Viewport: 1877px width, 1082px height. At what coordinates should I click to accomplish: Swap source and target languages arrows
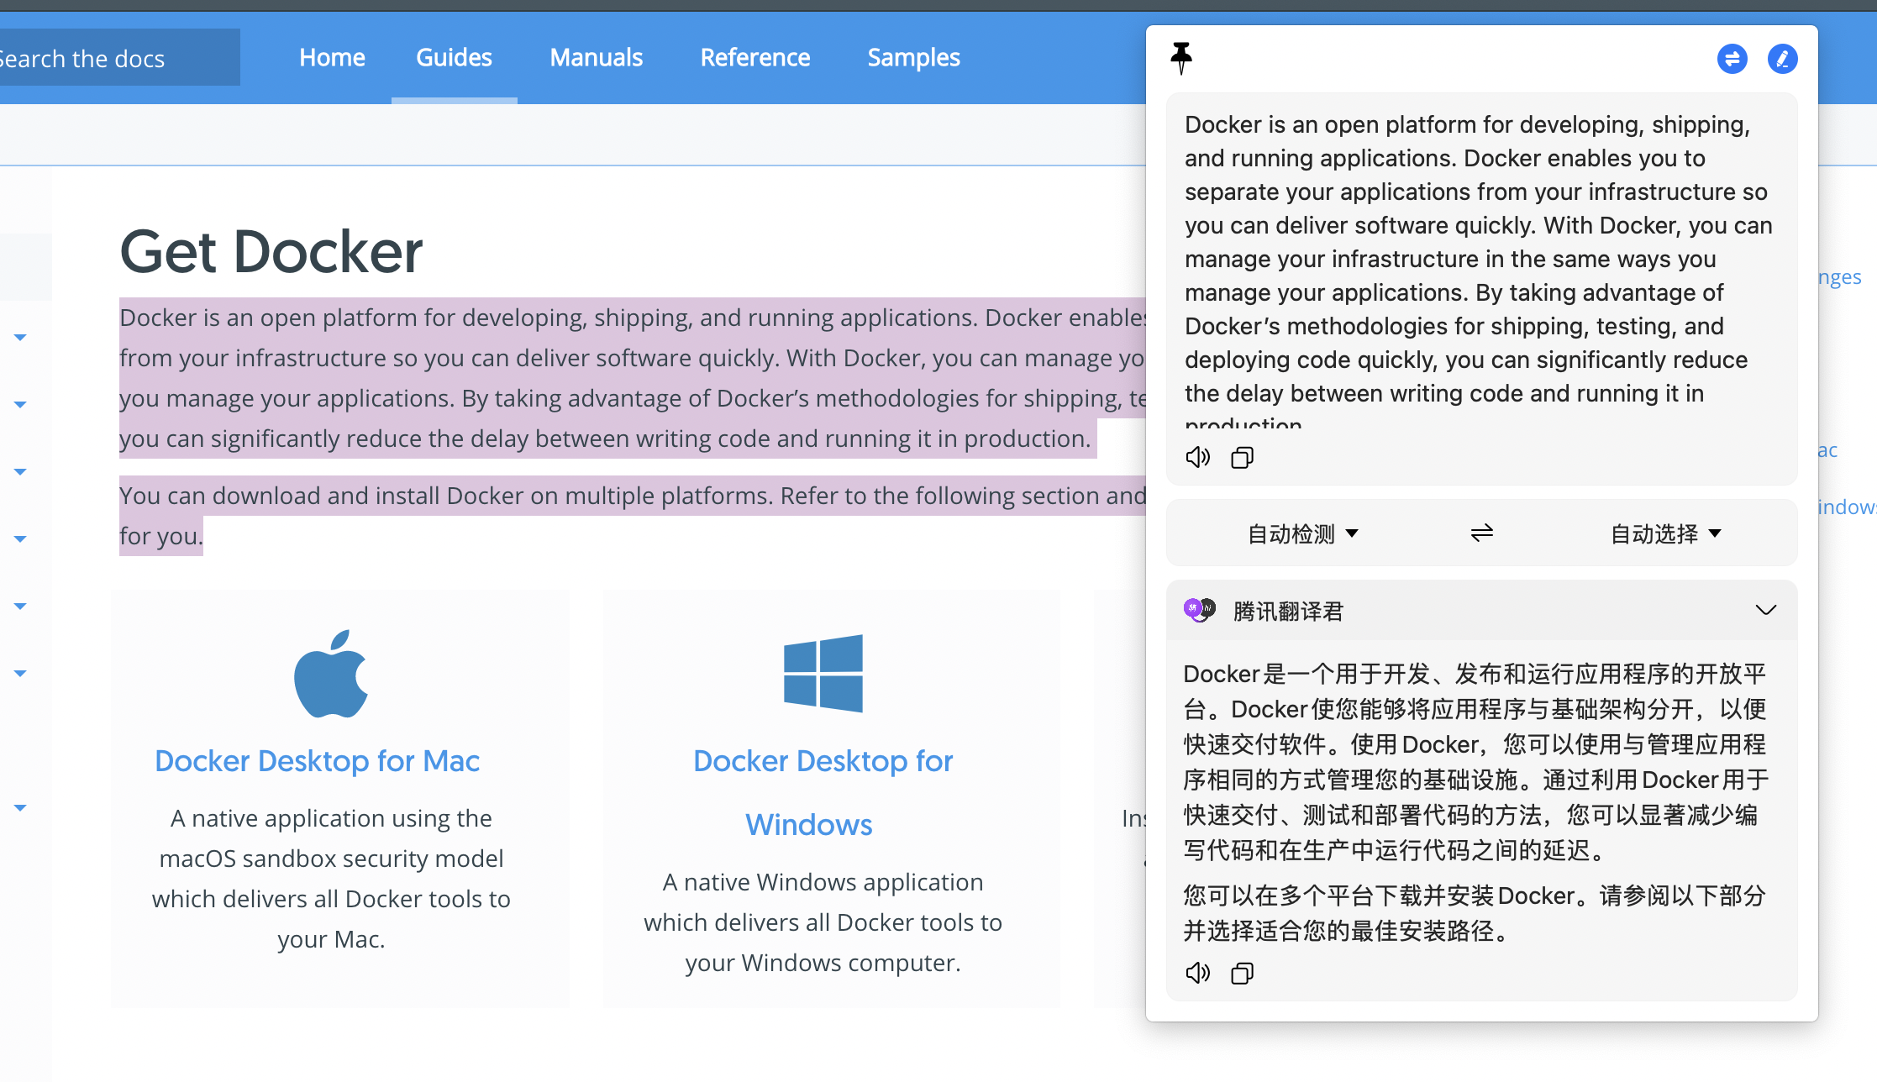(x=1482, y=533)
